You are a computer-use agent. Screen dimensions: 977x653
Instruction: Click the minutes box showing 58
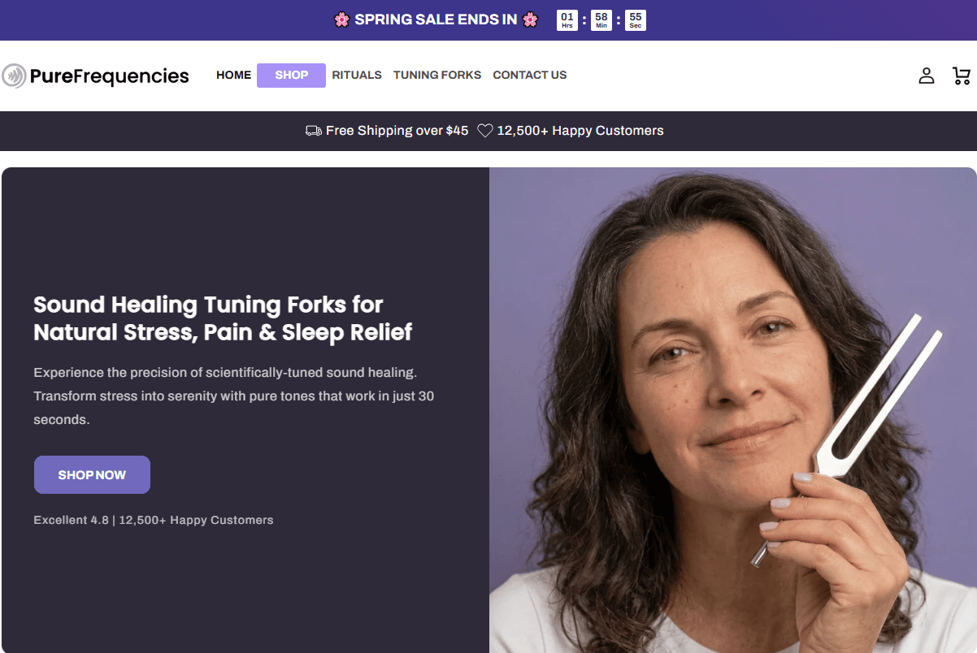tap(601, 20)
